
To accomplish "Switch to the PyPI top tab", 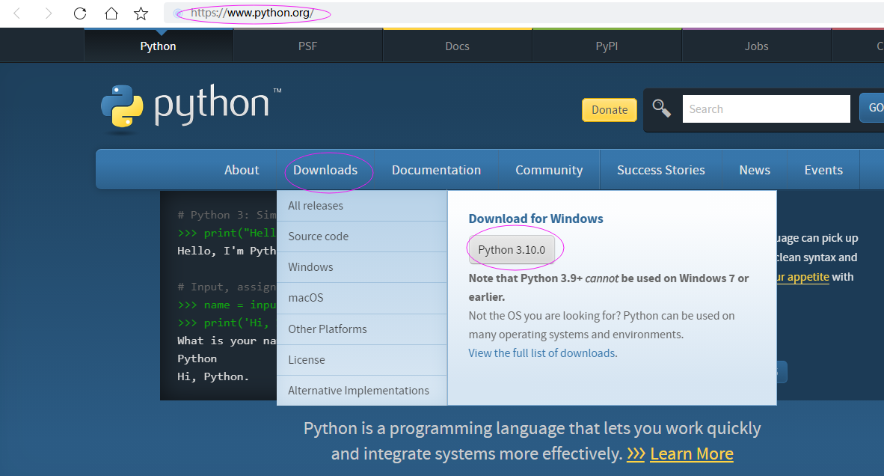I will click(x=607, y=46).
